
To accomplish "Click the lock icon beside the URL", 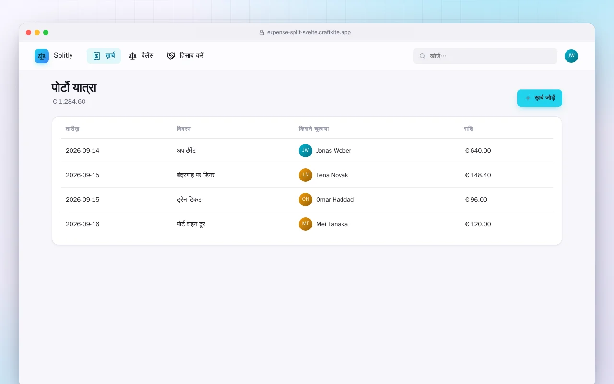I will pos(262,33).
